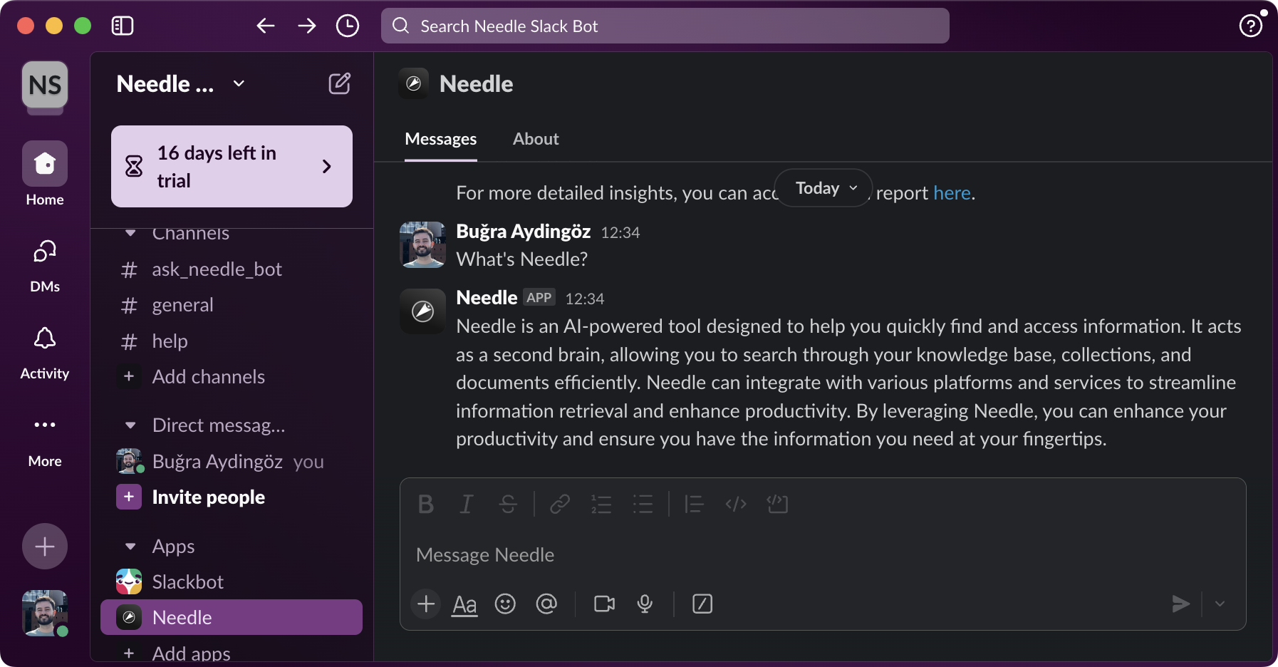Click the Message Needle input field

(x=823, y=555)
